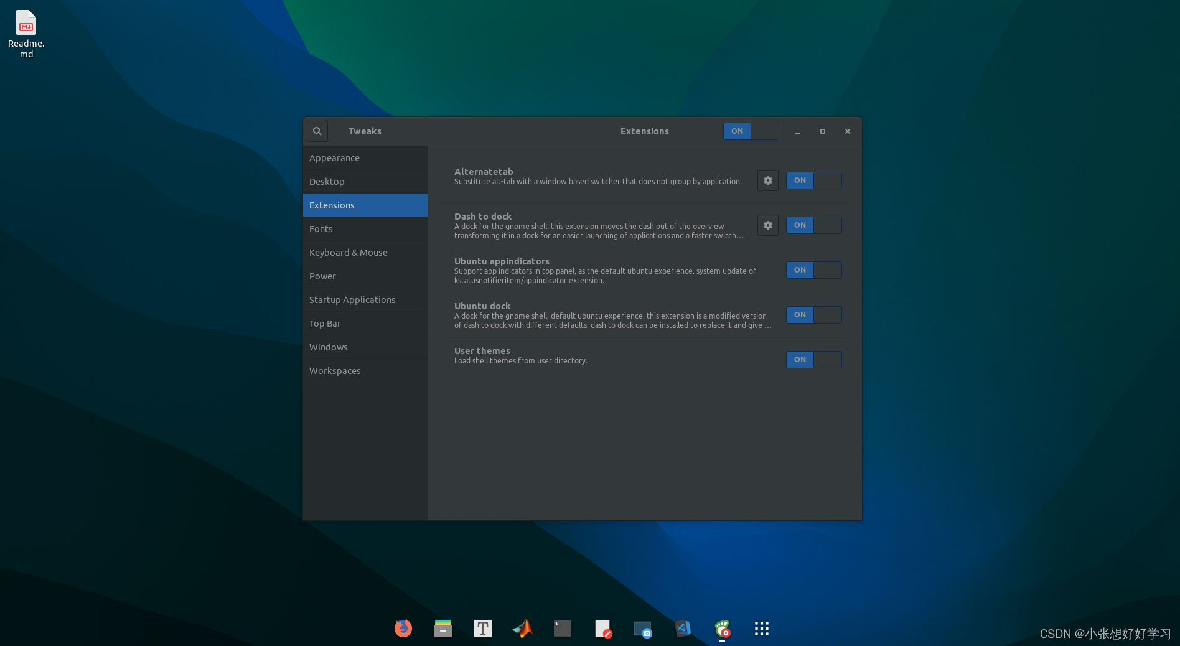Launch Firefox from the dock

[x=403, y=629]
